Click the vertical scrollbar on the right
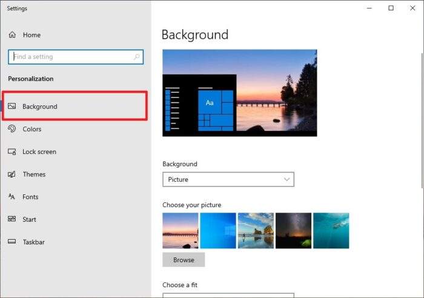This screenshot has width=424, height=298. 422,121
